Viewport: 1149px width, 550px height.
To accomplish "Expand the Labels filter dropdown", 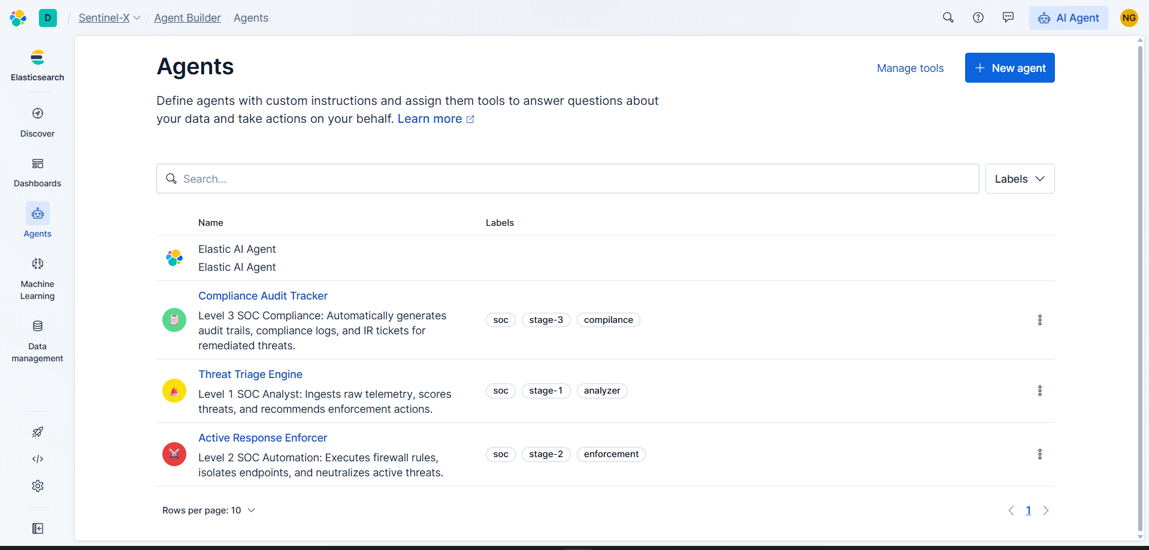I will (x=1020, y=179).
